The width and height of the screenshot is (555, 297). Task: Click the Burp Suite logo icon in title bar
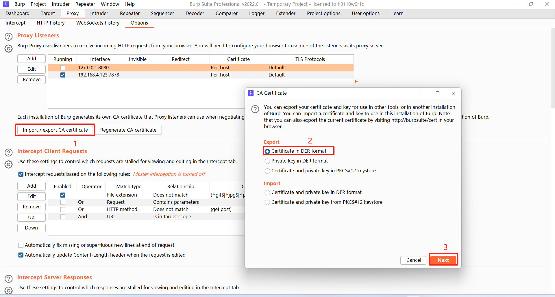pos(5,4)
